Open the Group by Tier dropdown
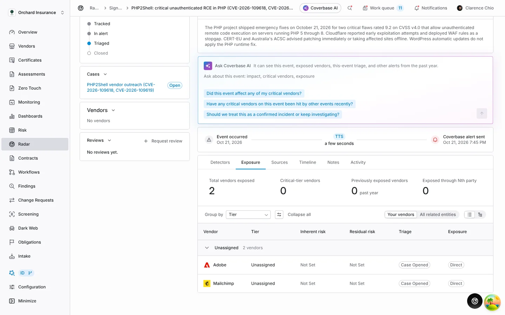505x315 pixels. pos(248,215)
